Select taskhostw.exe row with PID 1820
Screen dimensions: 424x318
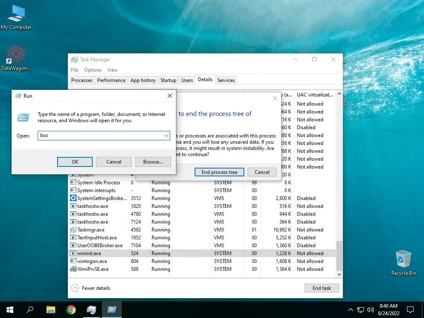(202, 206)
